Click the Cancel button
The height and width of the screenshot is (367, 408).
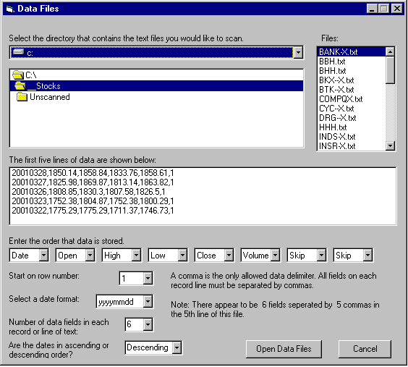point(365,349)
